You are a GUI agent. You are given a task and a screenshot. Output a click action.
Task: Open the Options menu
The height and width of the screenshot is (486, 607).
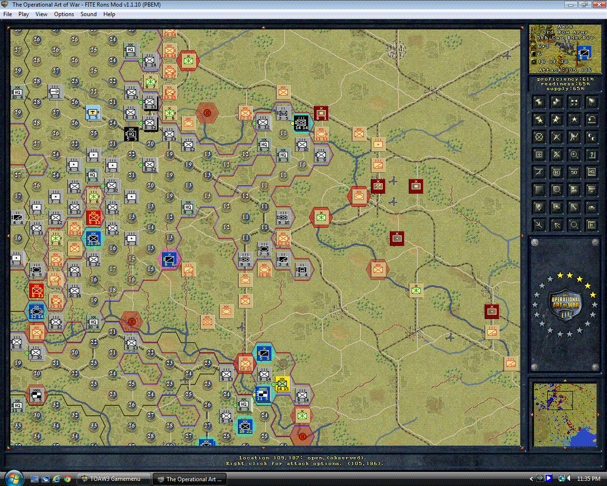click(x=64, y=14)
